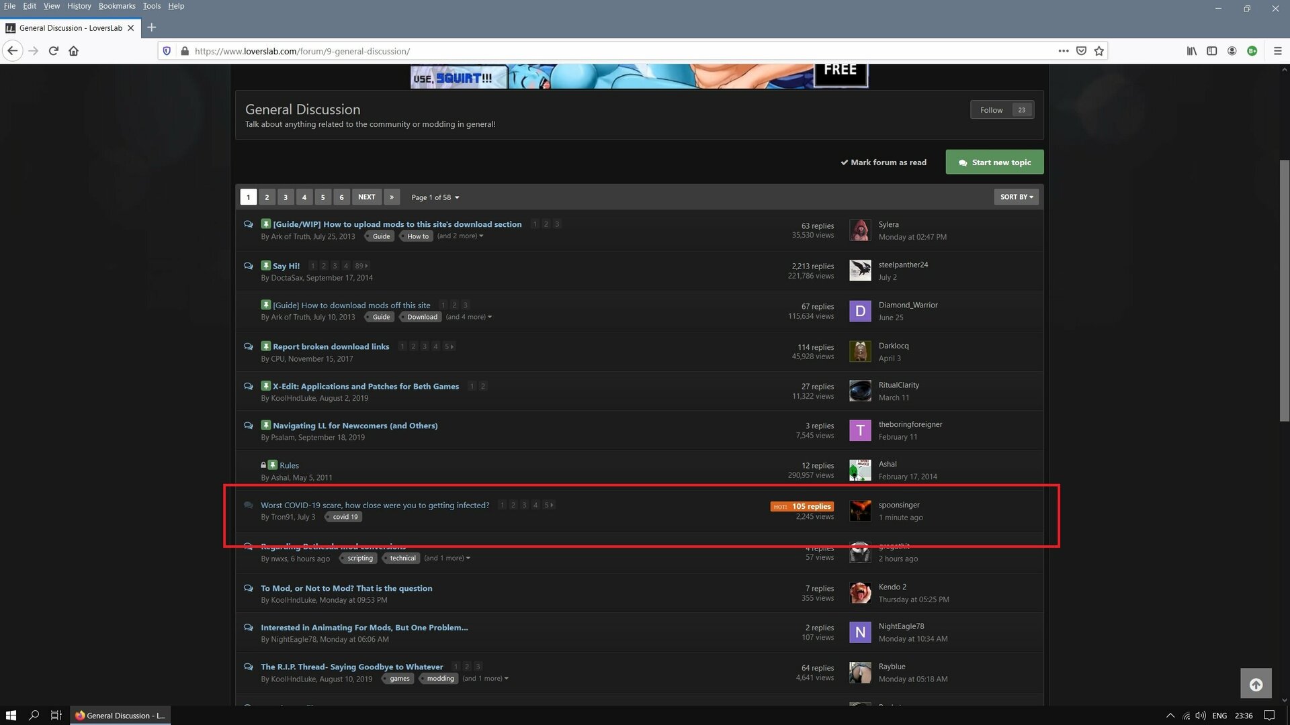Go to page 6 of forum
The width and height of the screenshot is (1290, 725).
point(341,197)
